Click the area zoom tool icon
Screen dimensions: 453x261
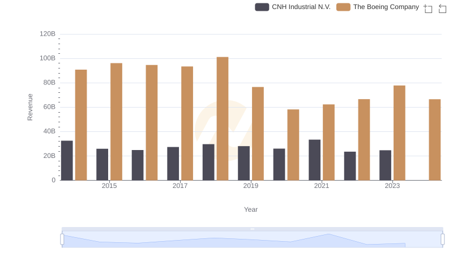click(x=428, y=8)
